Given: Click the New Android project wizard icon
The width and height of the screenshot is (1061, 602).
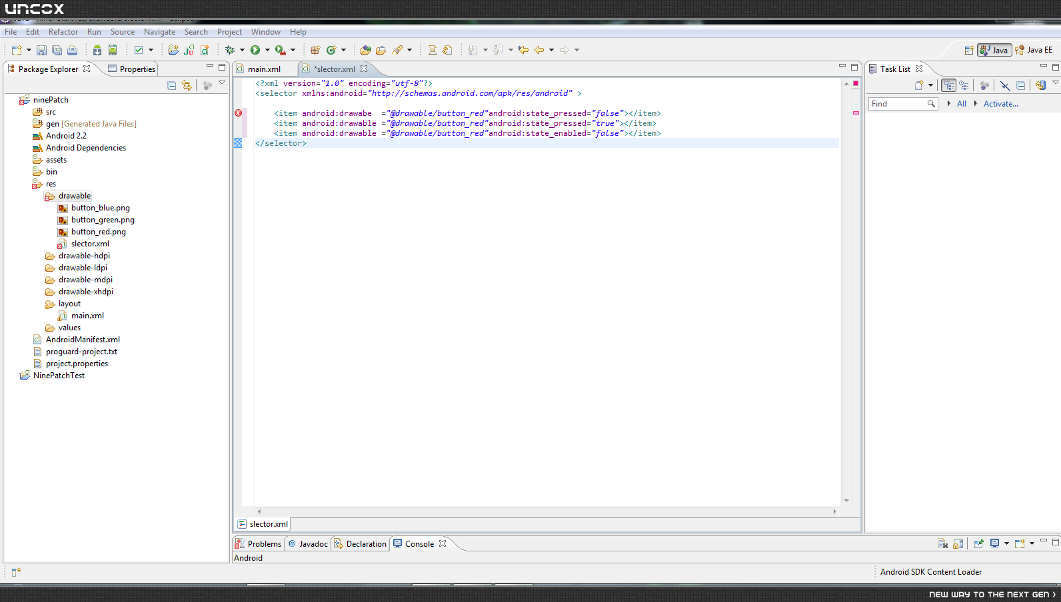Looking at the screenshot, I should coord(173,50).
